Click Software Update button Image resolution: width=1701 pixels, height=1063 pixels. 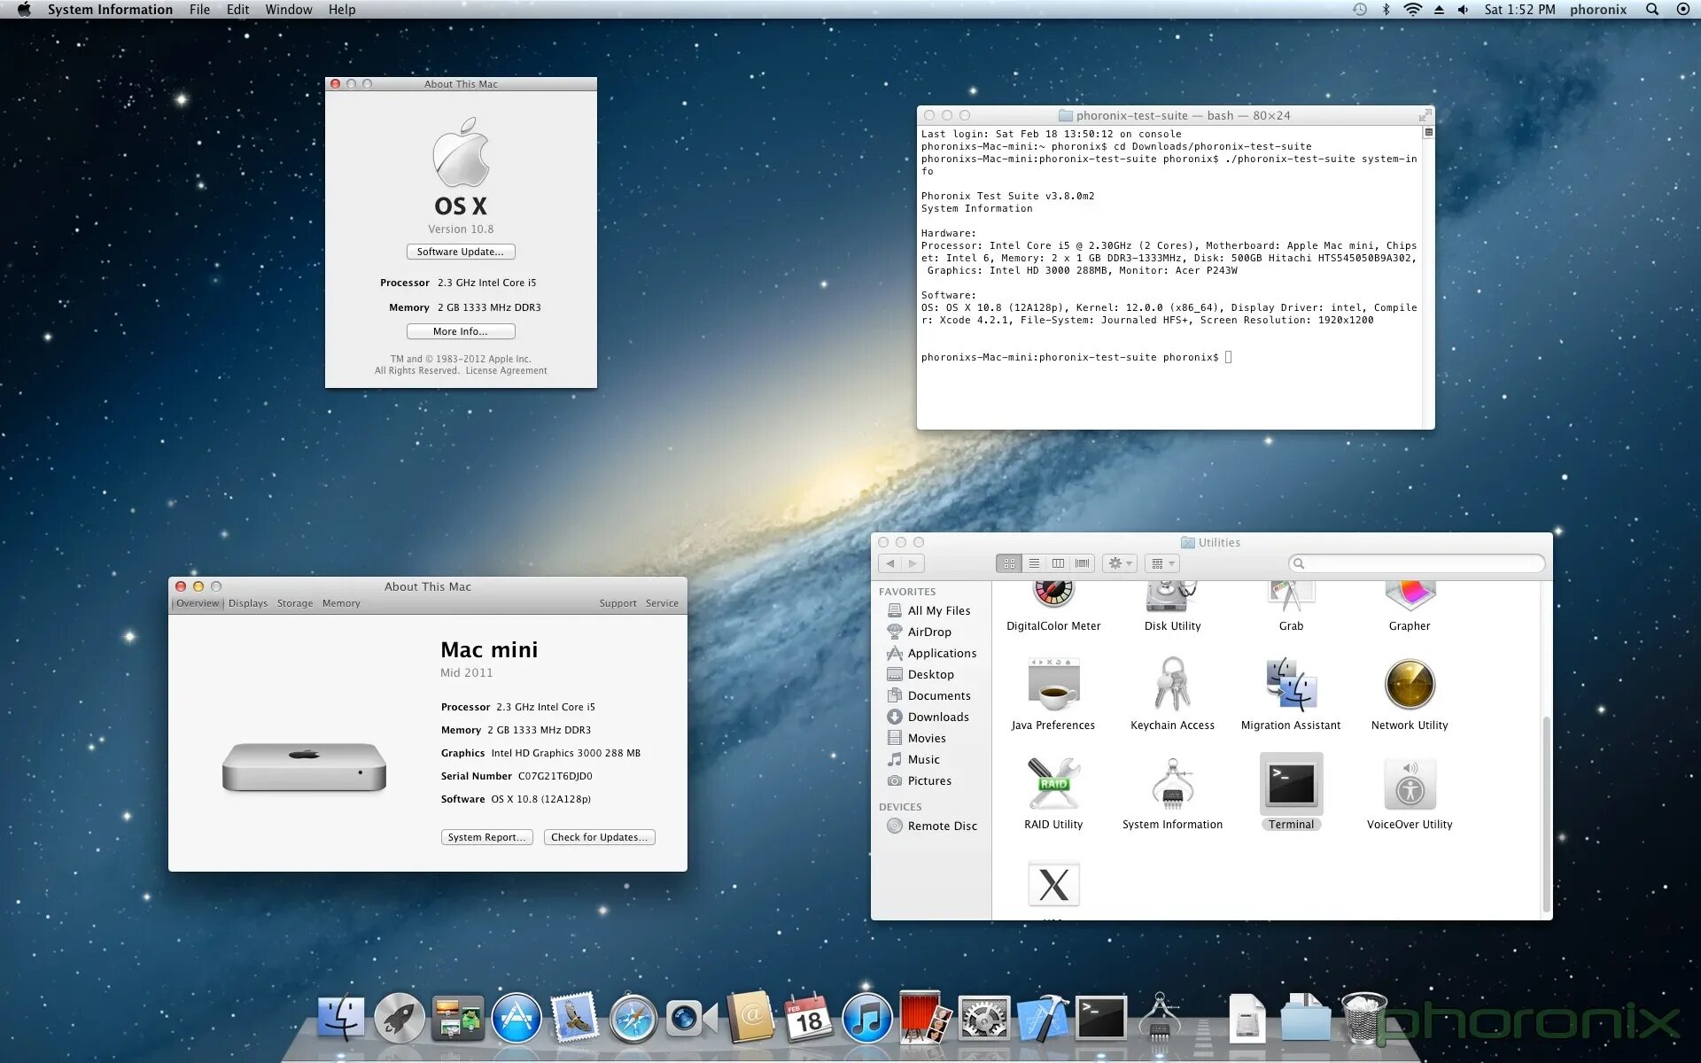(x=461, y=252)
